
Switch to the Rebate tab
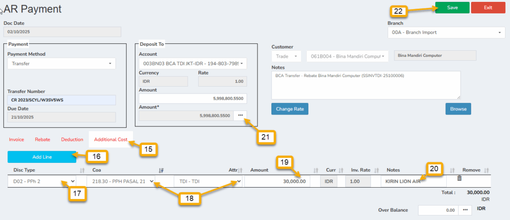(x=42, y=140)
